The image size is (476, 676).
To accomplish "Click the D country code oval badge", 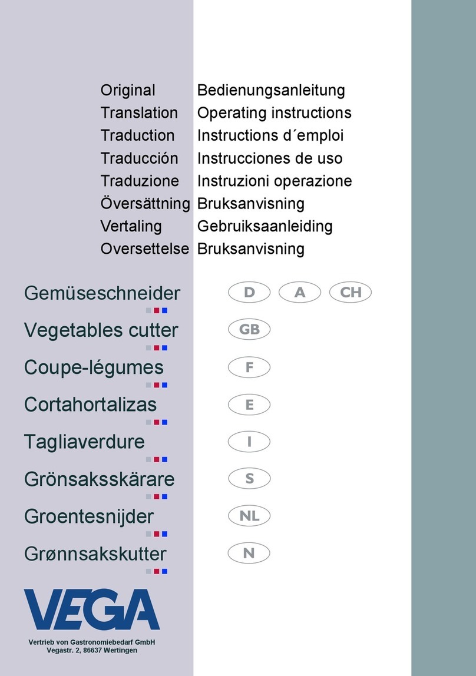I will click(249, 292).
